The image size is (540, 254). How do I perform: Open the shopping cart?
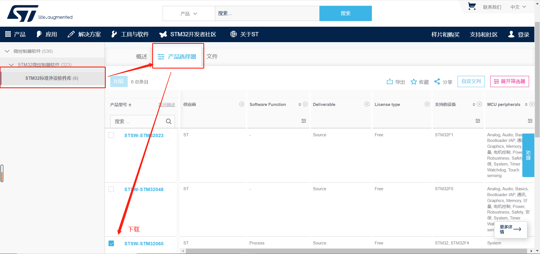pyautogui.click(x=472, y=6)
